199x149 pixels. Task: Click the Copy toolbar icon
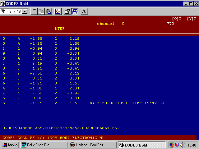pyautogui.click(x=41, y=11)
